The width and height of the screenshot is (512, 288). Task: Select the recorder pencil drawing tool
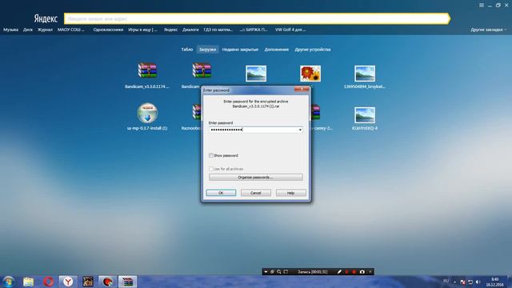(339, 272)
